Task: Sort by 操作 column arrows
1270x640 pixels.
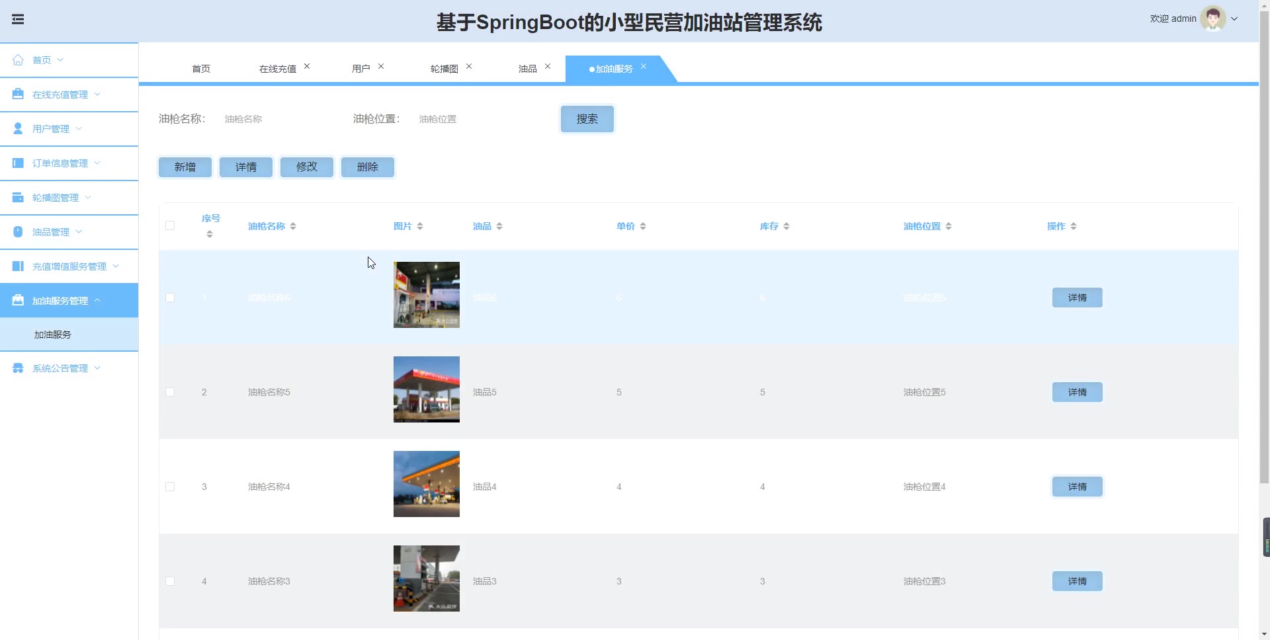Action: pyautogui.click(x=1074, y=226)
